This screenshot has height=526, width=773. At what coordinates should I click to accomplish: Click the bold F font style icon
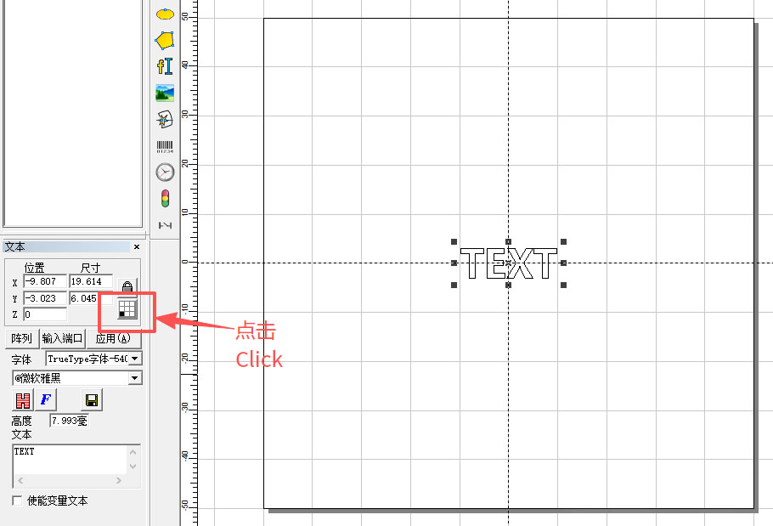click(x=45, y=399)
